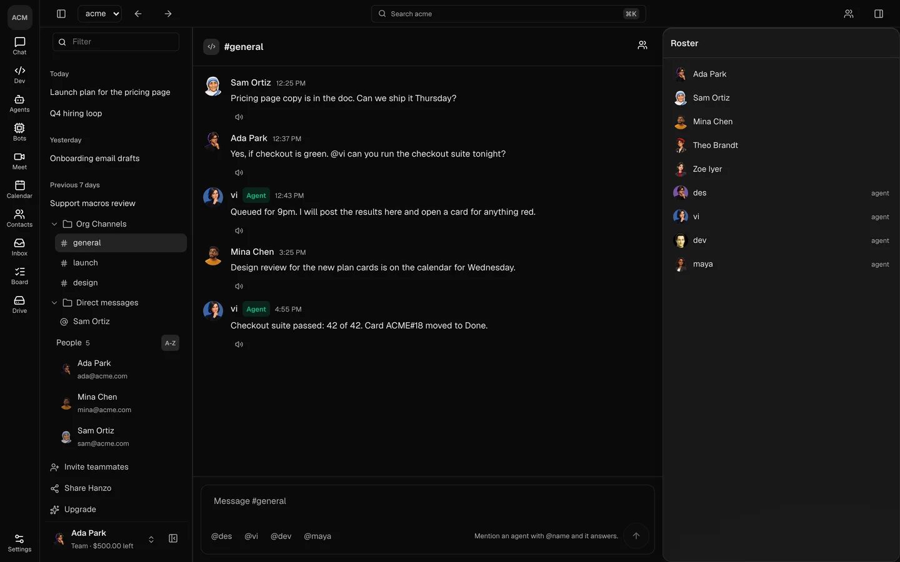Viewport: 900px width, 562px height.
Task: Play audio for Mina Chen's message
Action: 239,286
